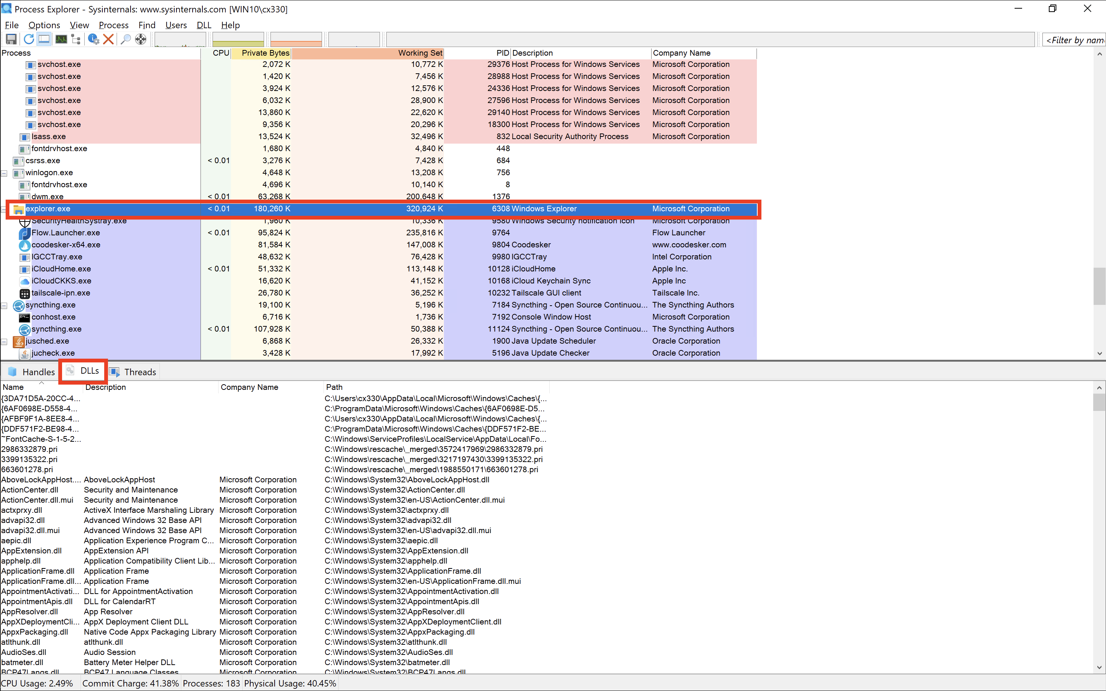Click the Flow.Launcher.exe process icon
The image size is (1106, 691).
click(x=25, y=233)
